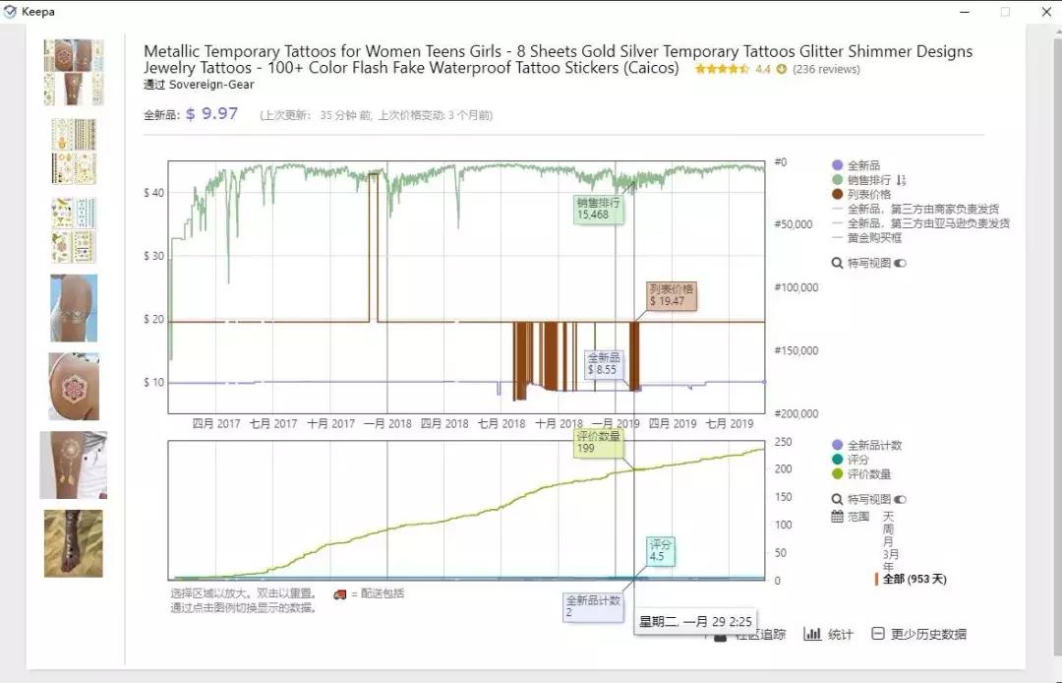Click the 全新品计数 2 tooltip
The height and width of the screenshot is (683, 1062).
point(593,606)
